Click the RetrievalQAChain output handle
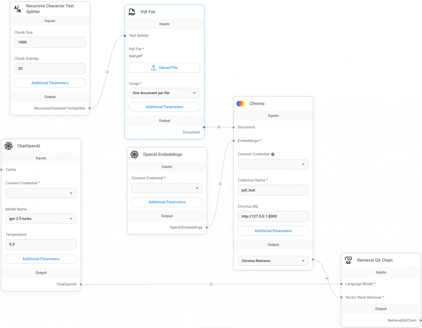 point(421,320)
